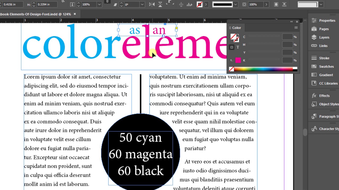Viewport: 339px width, 190px height.
Task: Open the Color panel flyout menu
Action: click(x=296, y=28)
